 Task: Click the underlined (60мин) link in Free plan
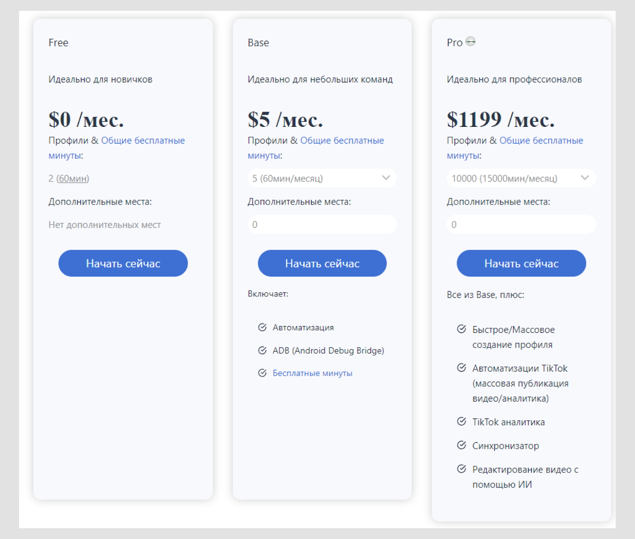tap(73, 179)
